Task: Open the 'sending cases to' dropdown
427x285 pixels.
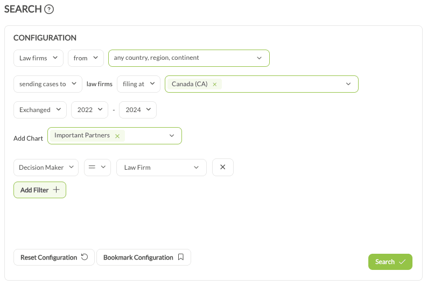Action: pyautogui.click(x=48, y=84)
